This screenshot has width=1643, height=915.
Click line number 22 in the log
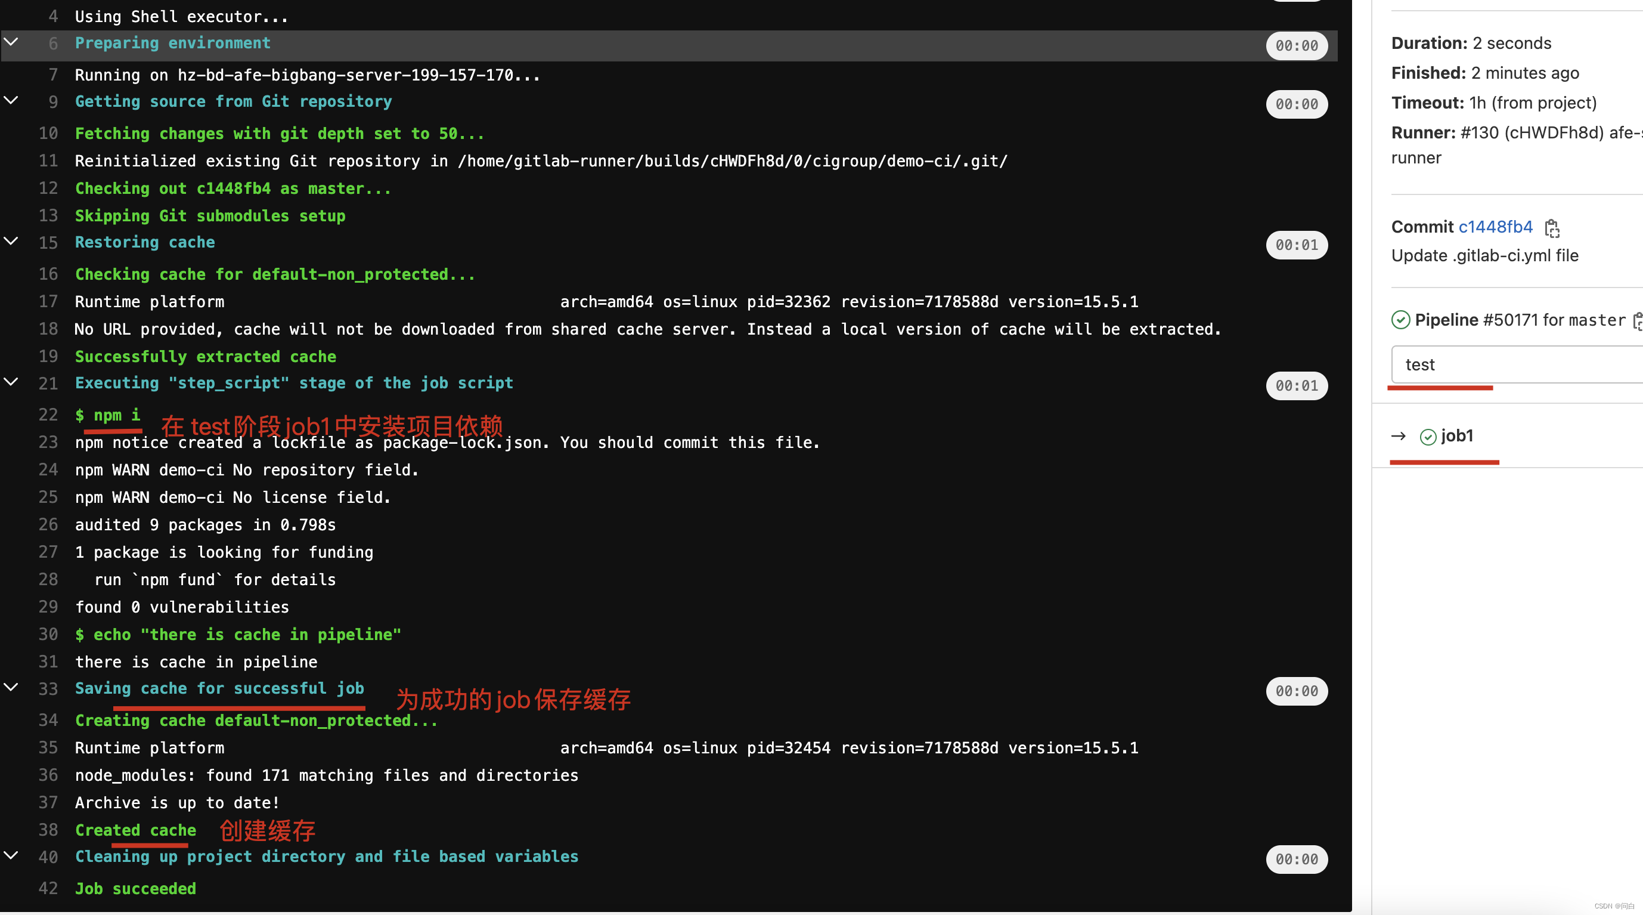48,415
